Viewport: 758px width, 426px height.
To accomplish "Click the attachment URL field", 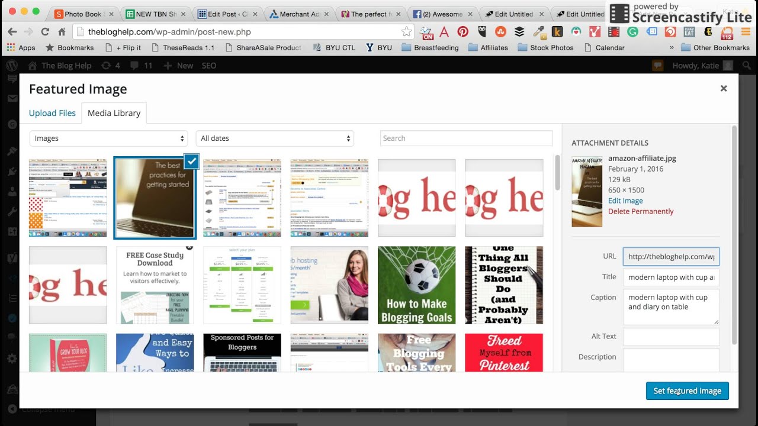I will pyautogui.click(x=671, y=256).
